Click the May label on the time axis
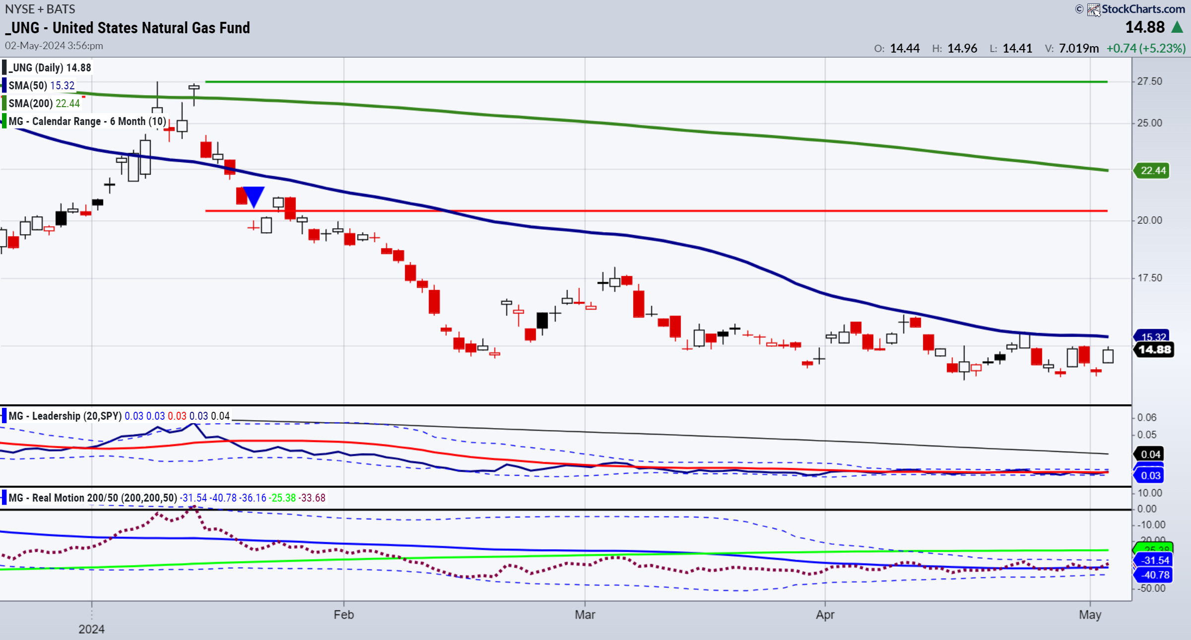Screen dimensions: 1191x640 pos(1090,615)
